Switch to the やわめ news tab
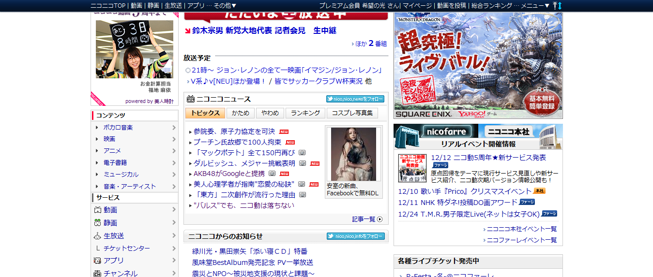The height and width of the screenshot is (277, 653). 270,113
